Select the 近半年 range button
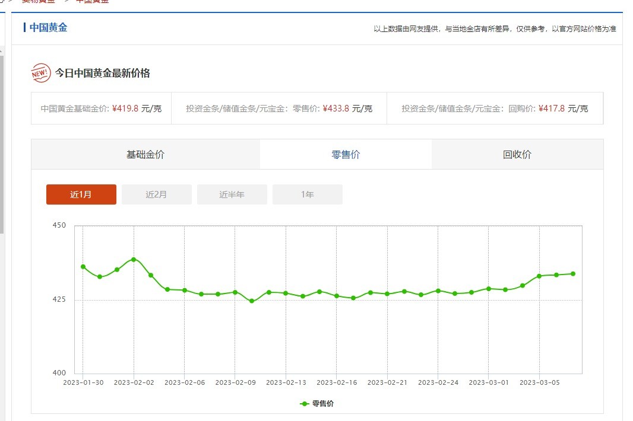The width and height of the screenshot is (633, 421). pos(232,194)
